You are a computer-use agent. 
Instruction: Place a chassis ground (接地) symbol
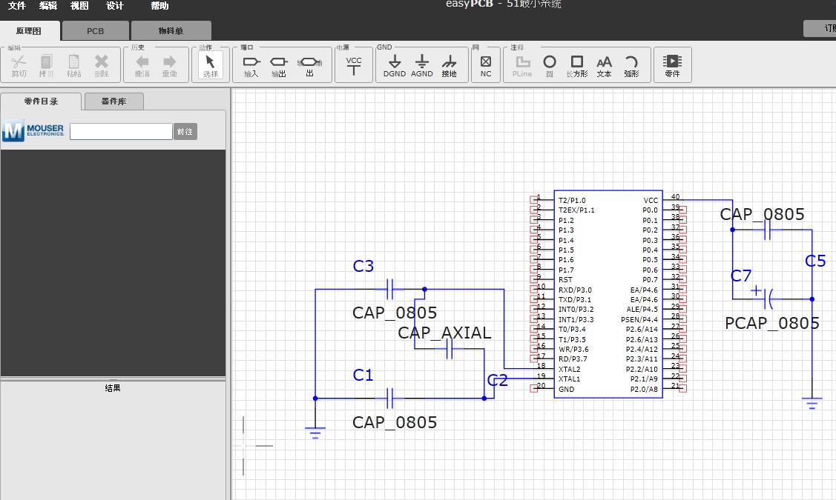[449, 65]
